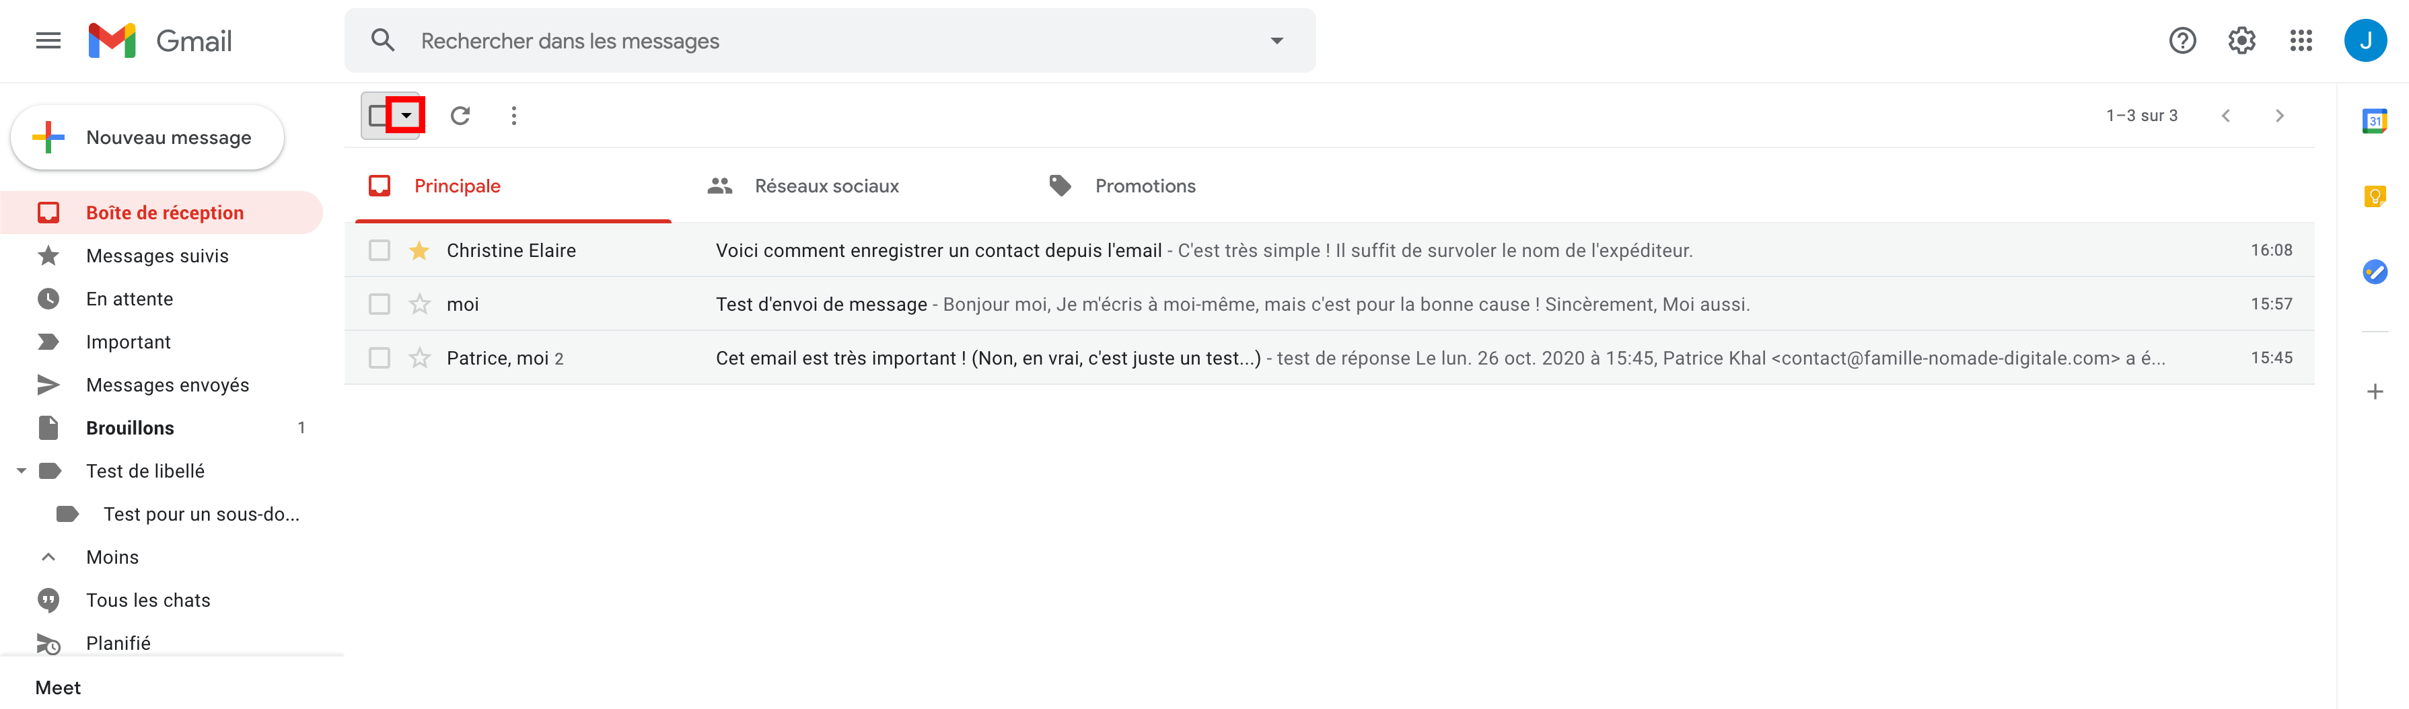
Task: Open the select-all dropdown arrow
Action: 406,116
